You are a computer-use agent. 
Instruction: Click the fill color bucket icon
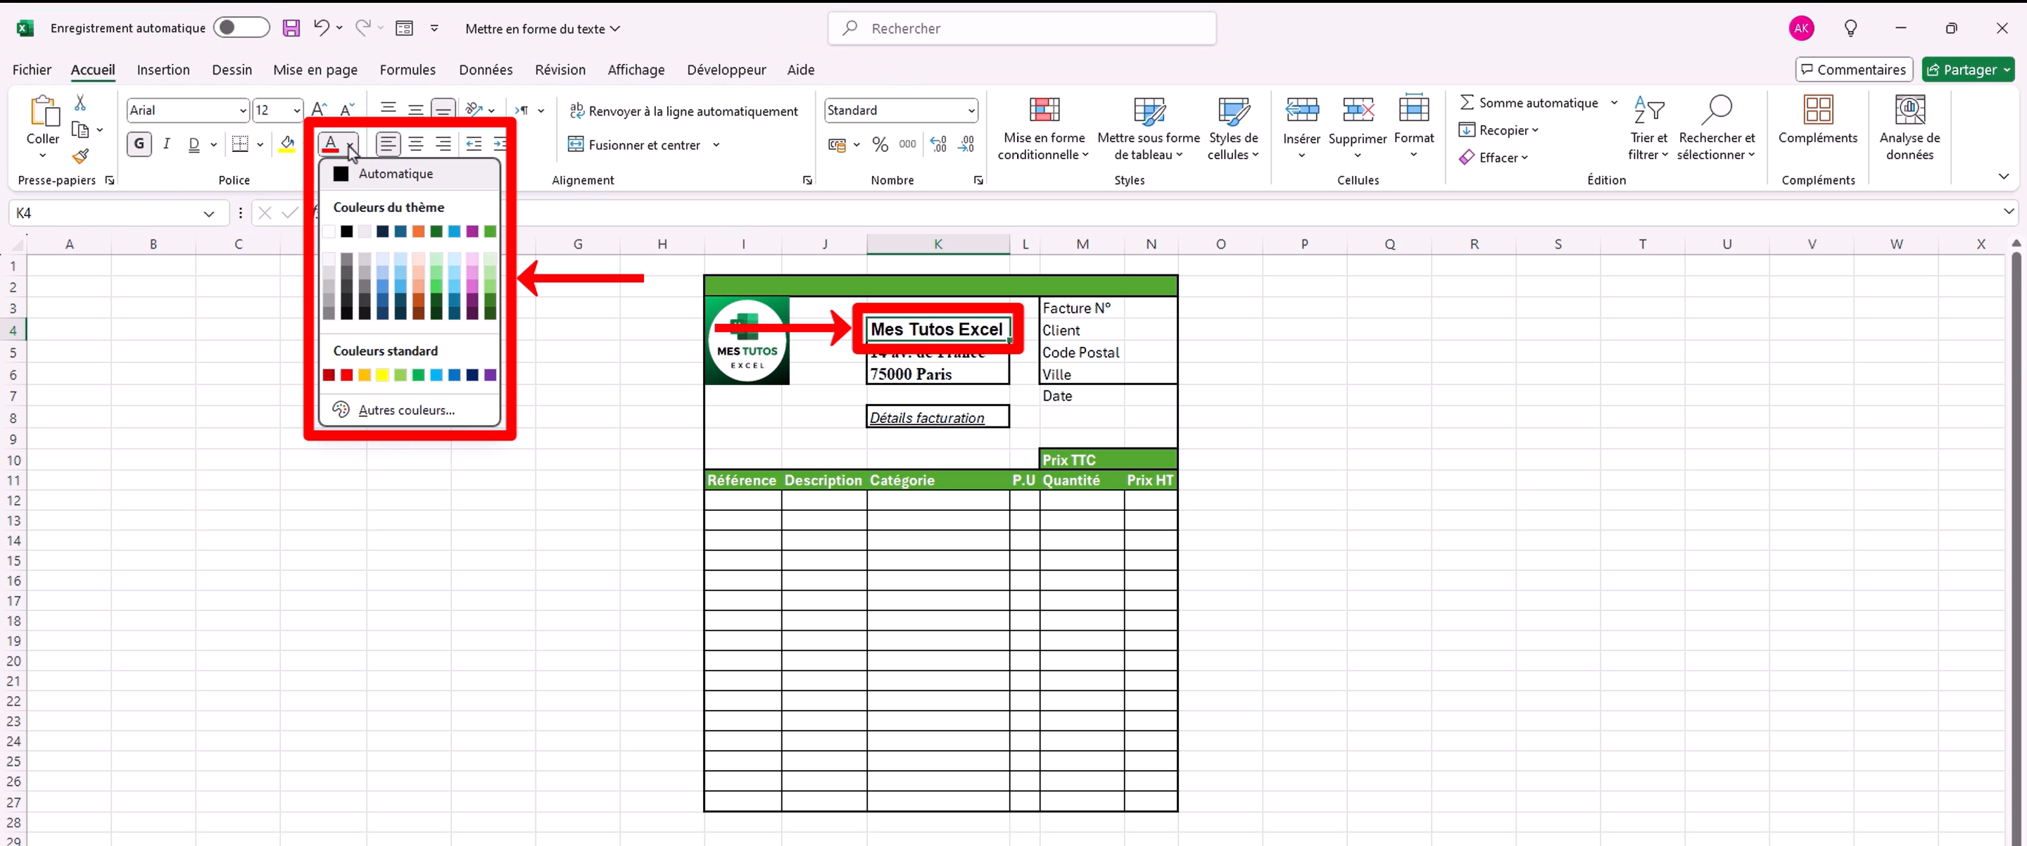[x=287, y=144]
